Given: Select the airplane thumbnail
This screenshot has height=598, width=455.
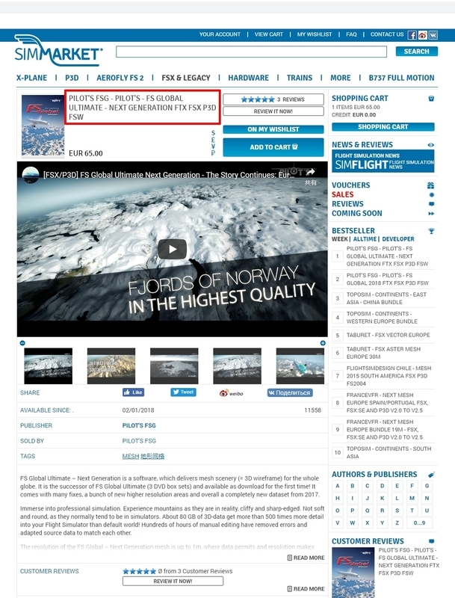Looking at the screenshot, I should (x=300, y=366).
